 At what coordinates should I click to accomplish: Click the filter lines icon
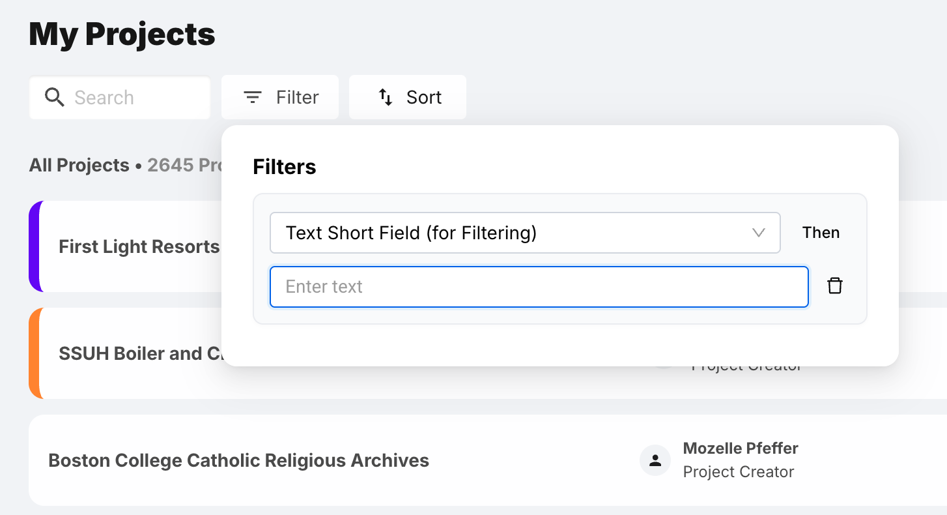[252, 98]
